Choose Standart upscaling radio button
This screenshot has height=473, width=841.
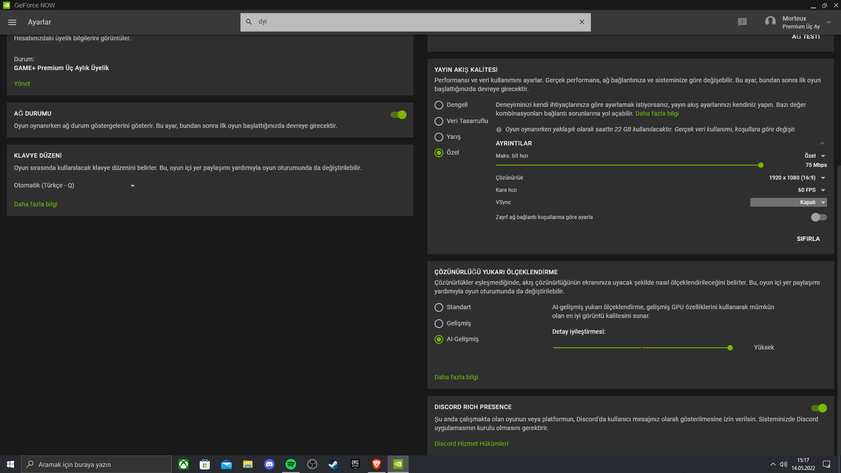(x=439, y=307)
